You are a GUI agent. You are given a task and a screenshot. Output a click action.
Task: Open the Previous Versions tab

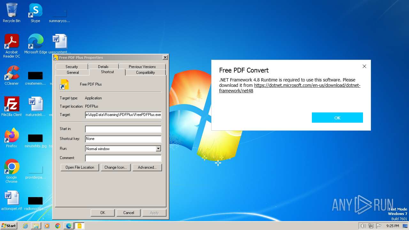(142, 66)
